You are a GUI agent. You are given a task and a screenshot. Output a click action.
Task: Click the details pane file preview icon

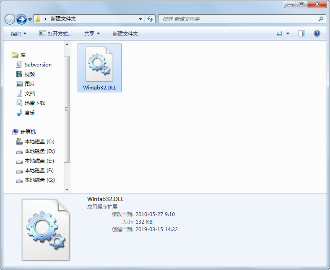coord(46,230)
